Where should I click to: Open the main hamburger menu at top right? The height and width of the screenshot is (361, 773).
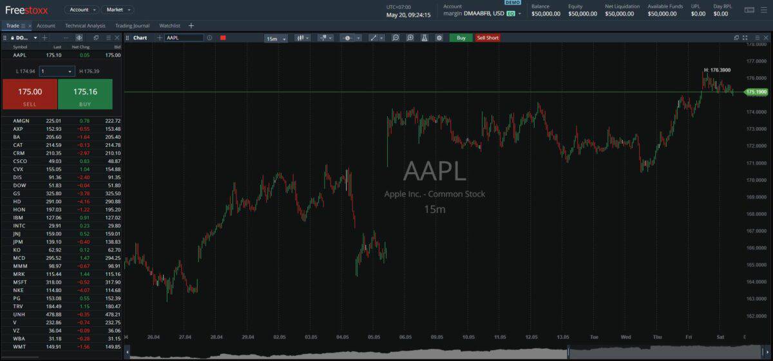click(765, 10)
